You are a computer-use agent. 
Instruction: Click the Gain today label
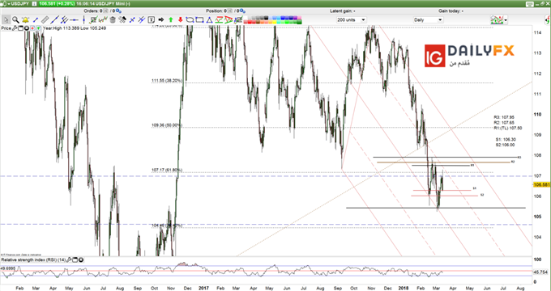450,11
